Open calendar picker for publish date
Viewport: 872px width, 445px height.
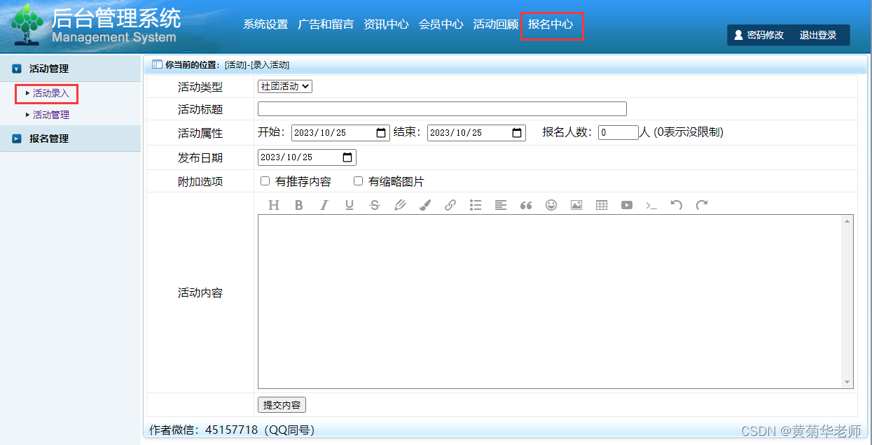coord(347,157)
